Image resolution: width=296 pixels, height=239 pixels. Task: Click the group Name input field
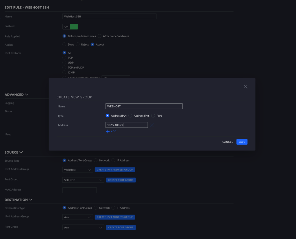click(144, 106)
